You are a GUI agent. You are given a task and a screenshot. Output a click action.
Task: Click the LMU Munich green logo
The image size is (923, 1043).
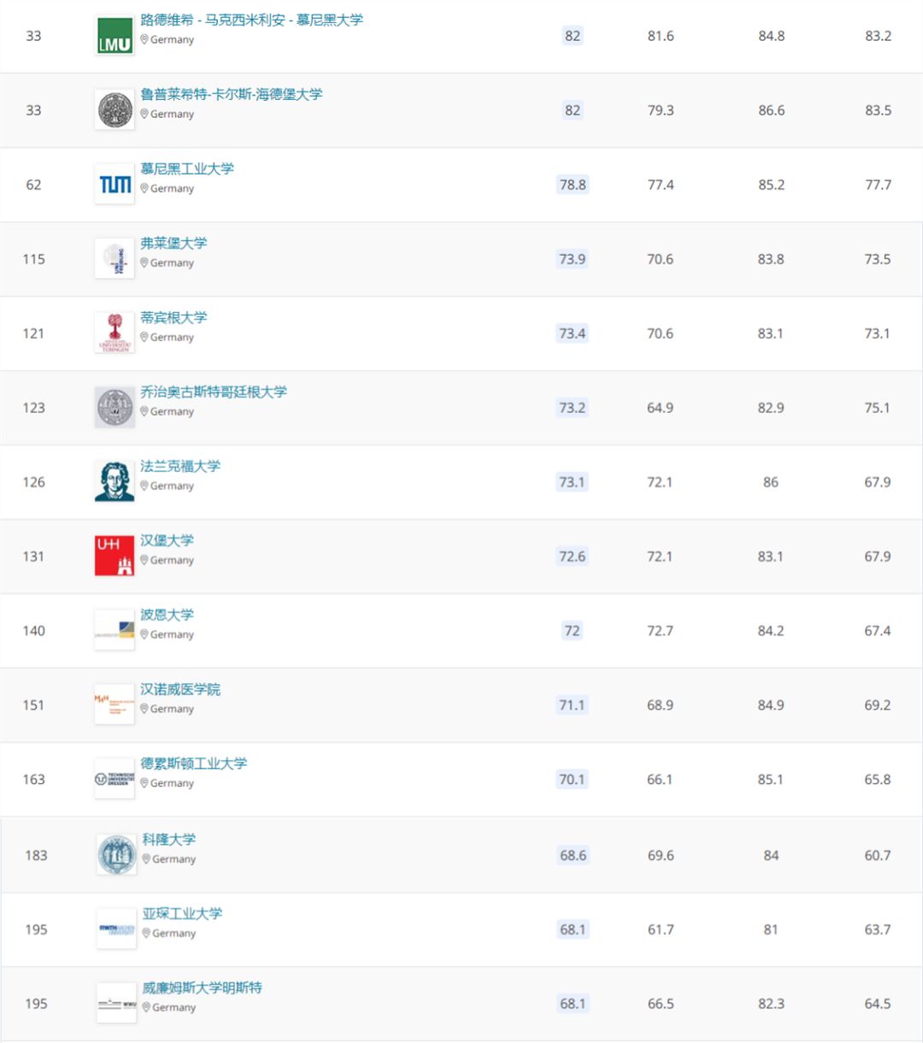(x=115, y=36)
